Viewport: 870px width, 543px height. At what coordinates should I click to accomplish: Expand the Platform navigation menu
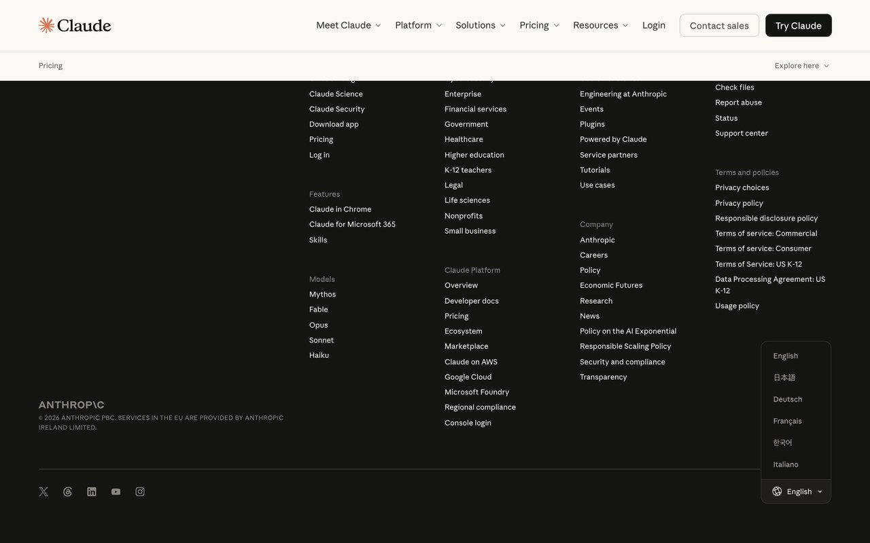pyautogui.click(x=419, y=25)
